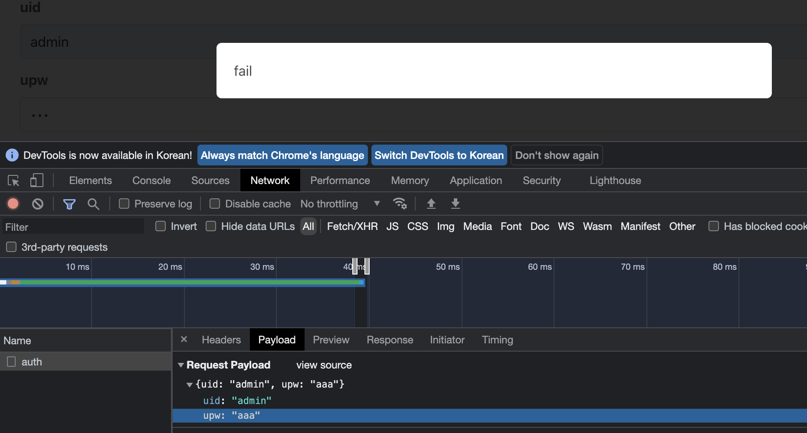Filter by Media requests
This screenshot has height=433, width=807.
(478, 226)
